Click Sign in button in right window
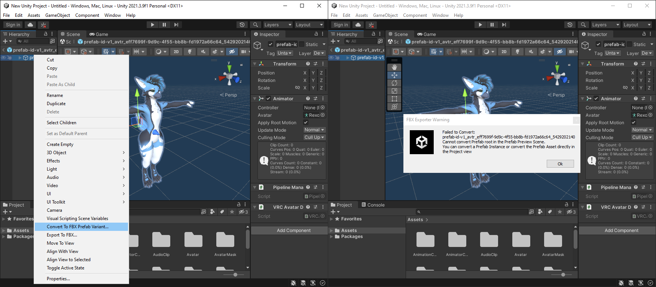 click(x=341, y=25)
